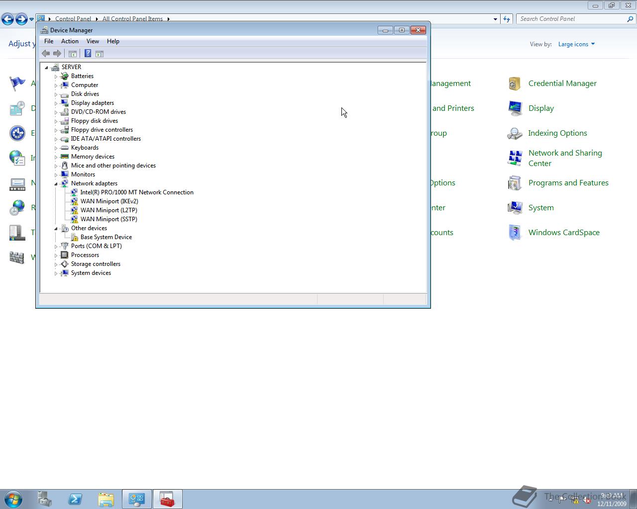Click the date 12/11/2009 in the taskbar
637x509 pixels.
coord(612,504)
